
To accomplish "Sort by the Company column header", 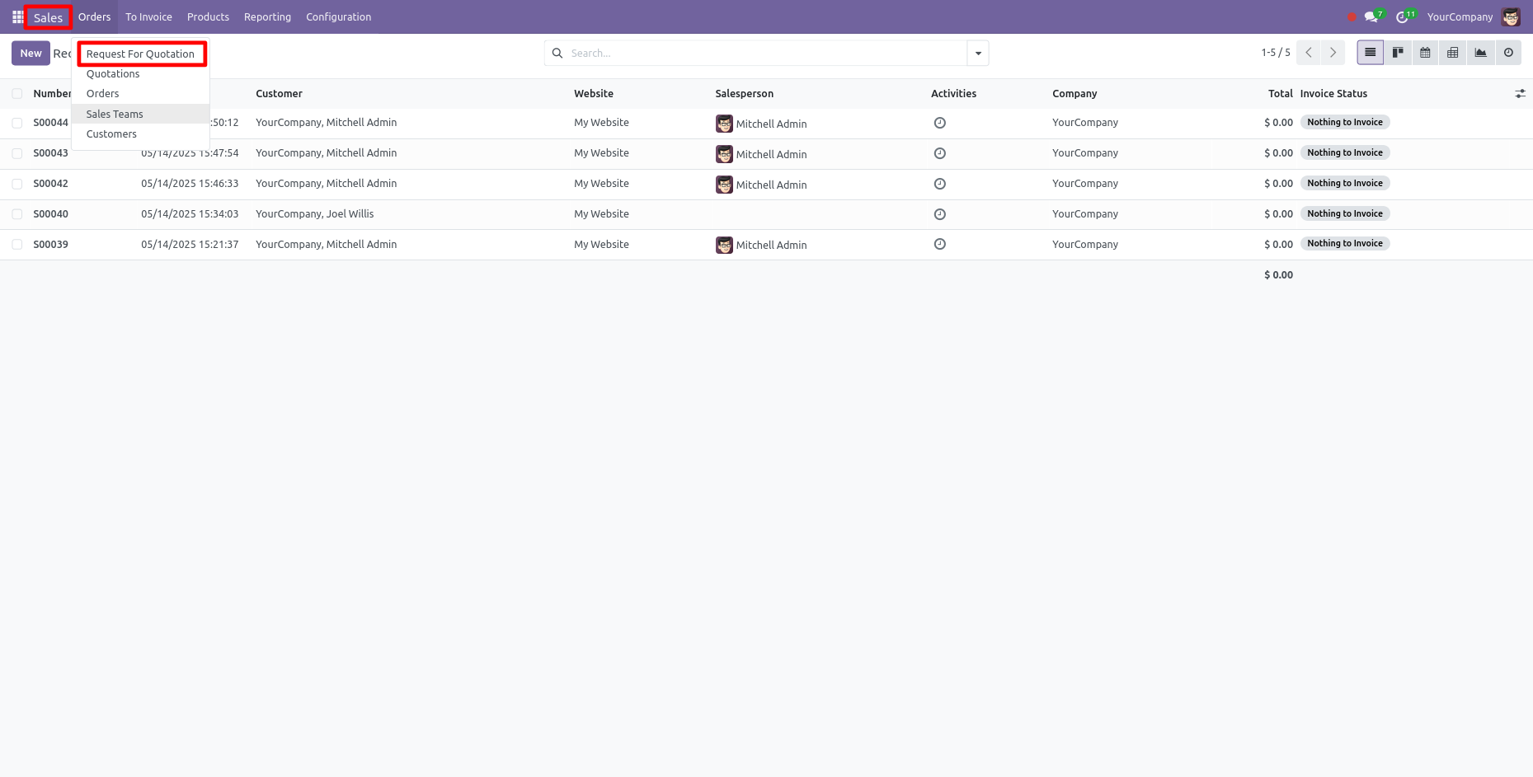I will click(1075, 94).
